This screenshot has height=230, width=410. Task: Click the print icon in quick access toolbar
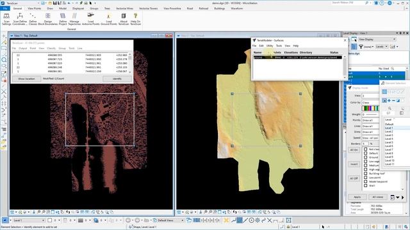[x=86, y=3]
